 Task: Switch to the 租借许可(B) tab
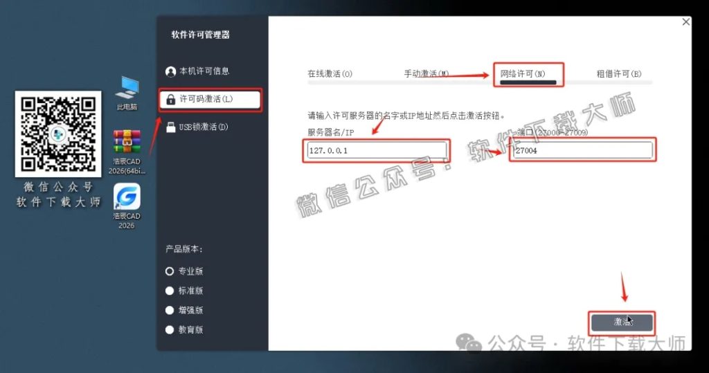619,73
